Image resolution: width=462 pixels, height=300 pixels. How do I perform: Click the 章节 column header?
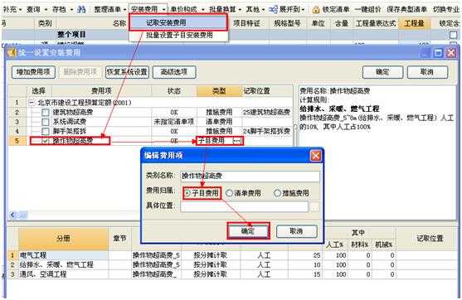[x=120, y=239]
